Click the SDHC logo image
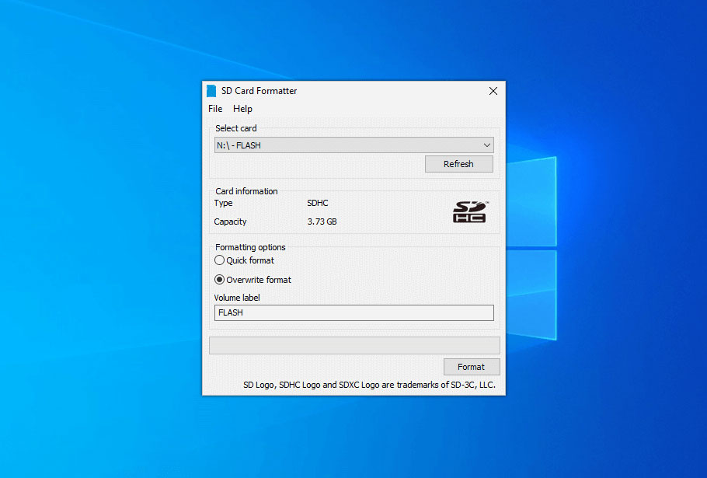Viewport: 707px width, 478px height. (x=470, y=212)
